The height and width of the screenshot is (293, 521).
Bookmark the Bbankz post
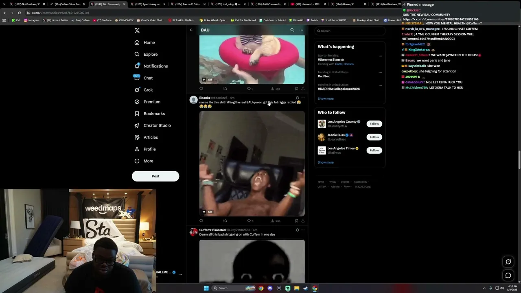pyautogui.click(x=296, y=221)
